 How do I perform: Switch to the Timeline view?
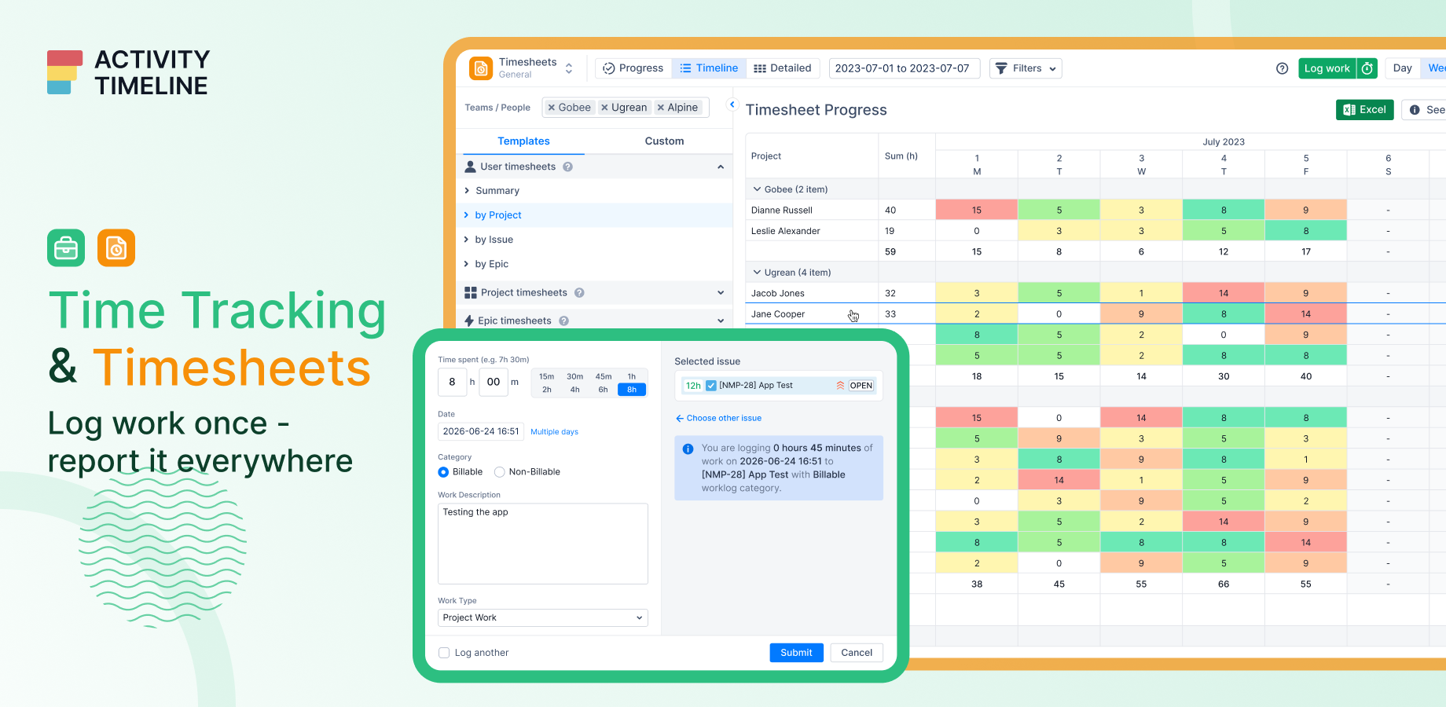[709, 68]
